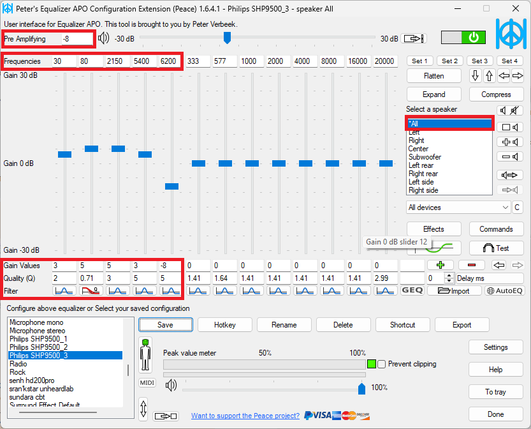This screenshot has width=531, height=429.
Task: Select the Rock configuration
Action: coord(65,372)
